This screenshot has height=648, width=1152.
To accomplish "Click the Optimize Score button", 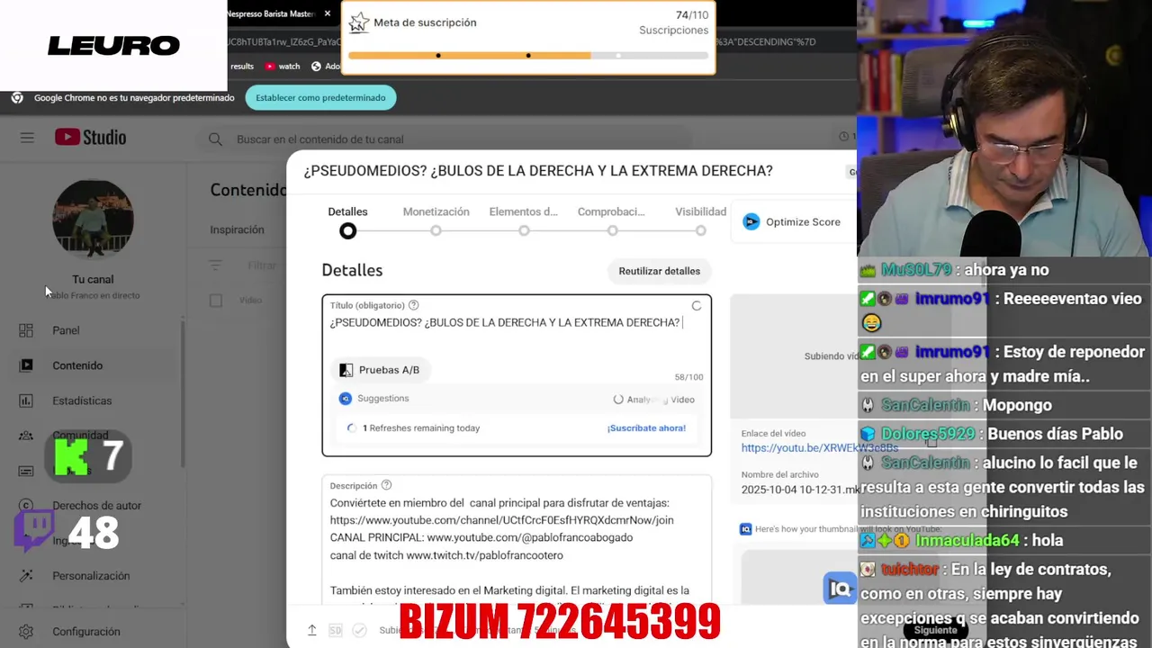I will click(x=792, y=222).
